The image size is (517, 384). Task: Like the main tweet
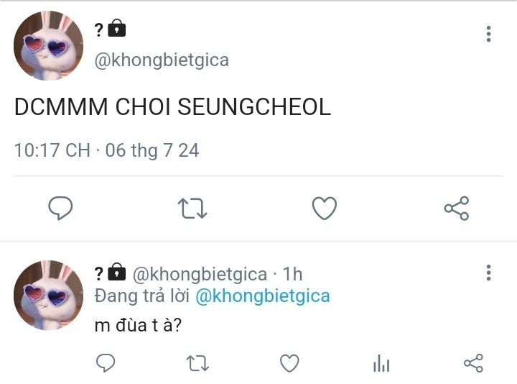[x=325, y=209]
